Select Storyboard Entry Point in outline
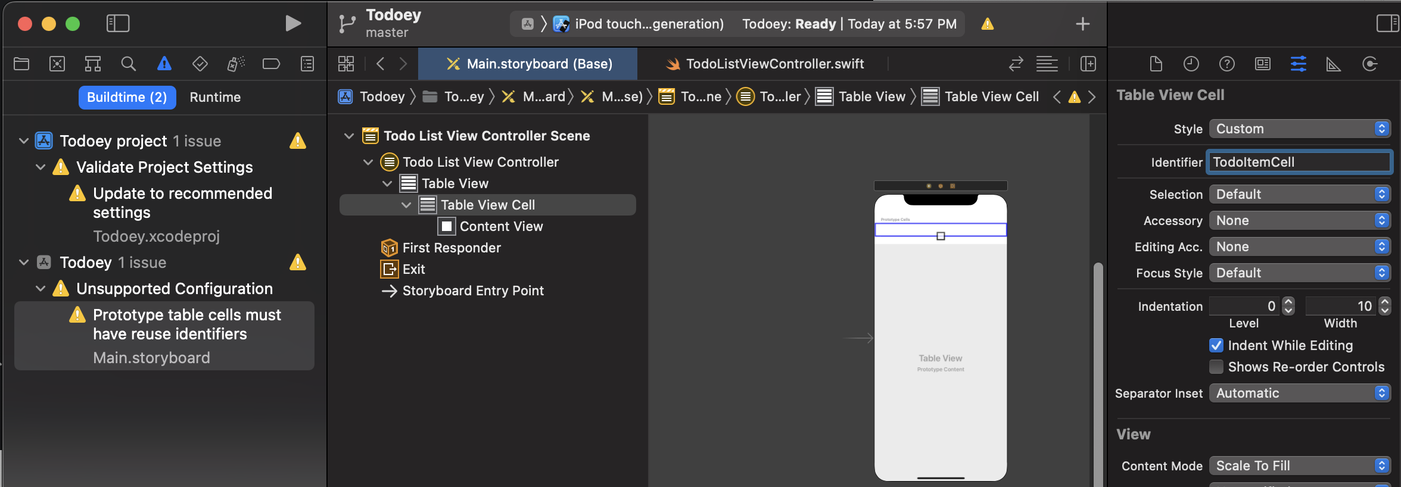 [462, 291]
